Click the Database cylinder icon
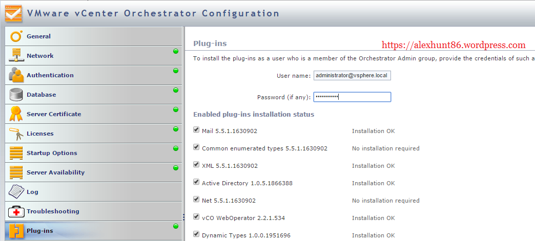Image resolution: width=535 pixels, height=241 pixels. pyautogui.click(x=16, y=95)
